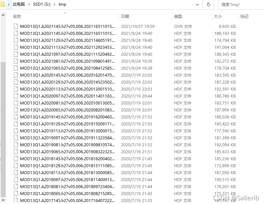The width and height of the screenshot is (264, 204).
Task: Select file name MOD13Q1.A2018065.h27v05.006.20180821528 5...
Action: (x=67, y=194)
